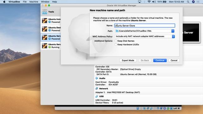This screenshot has height=114, width=203.
Task: Click the Network section icon
Action: coord(97,89)
